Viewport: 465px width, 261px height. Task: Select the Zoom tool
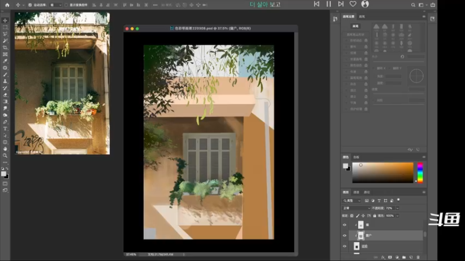pyautogui.click(x=5, y=155)
